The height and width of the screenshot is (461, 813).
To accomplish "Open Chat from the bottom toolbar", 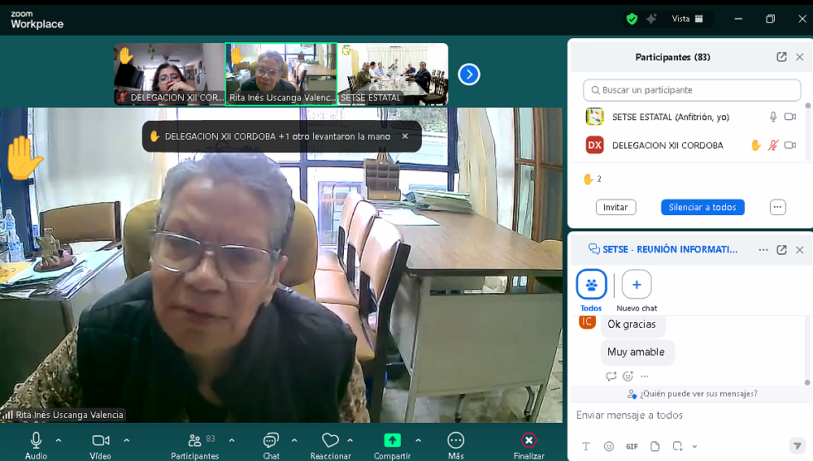I will (x=271, y=440).
